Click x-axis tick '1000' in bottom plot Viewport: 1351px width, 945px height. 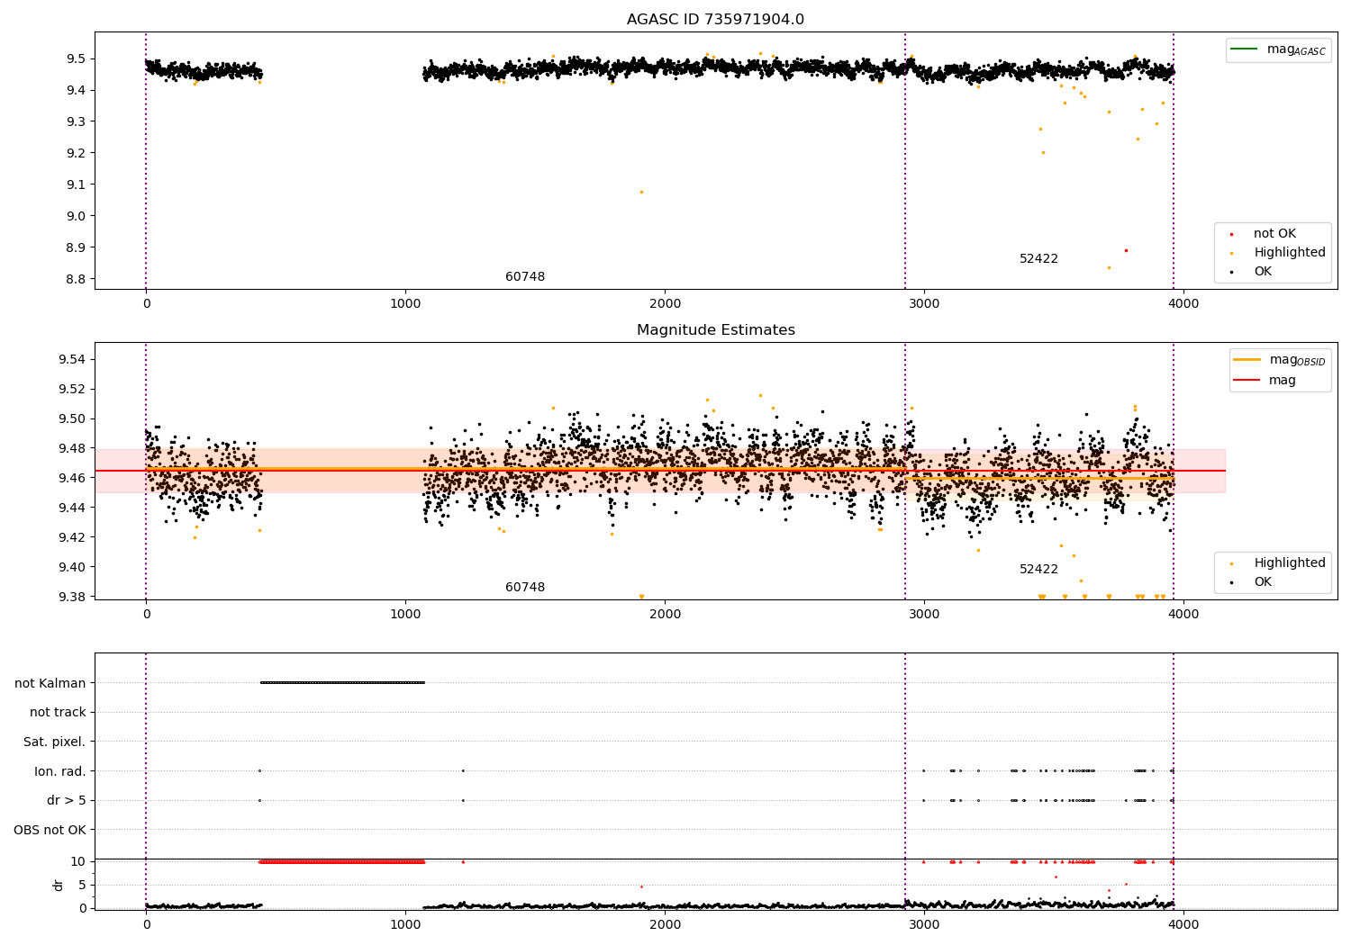pyautogui.click(x=405, y=924)
